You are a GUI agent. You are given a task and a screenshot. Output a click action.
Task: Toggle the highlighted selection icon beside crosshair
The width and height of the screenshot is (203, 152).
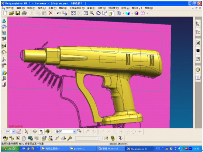[41, 132]
